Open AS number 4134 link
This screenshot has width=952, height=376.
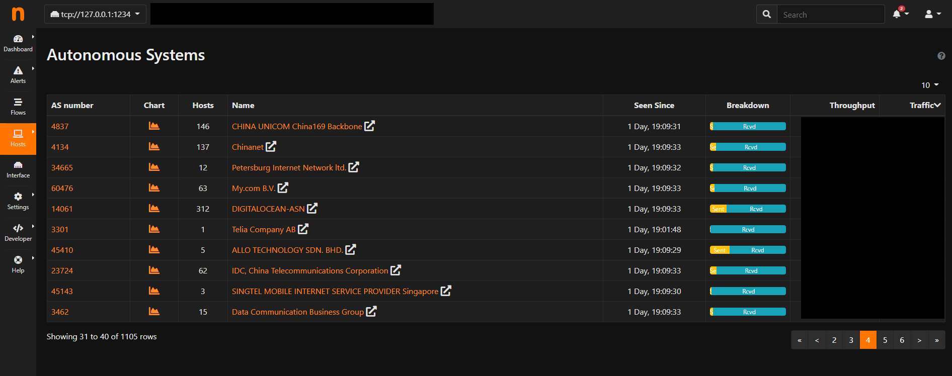tap(60, 147)
